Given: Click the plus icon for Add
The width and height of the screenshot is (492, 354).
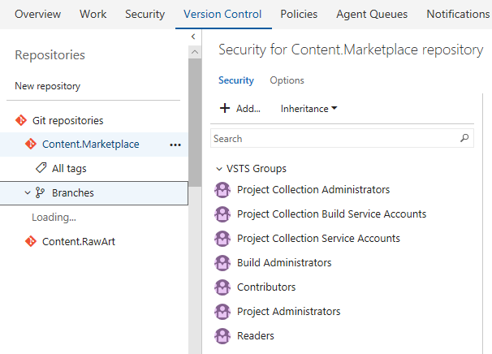Looking at the screenshot, I should (x=225, y=108).
